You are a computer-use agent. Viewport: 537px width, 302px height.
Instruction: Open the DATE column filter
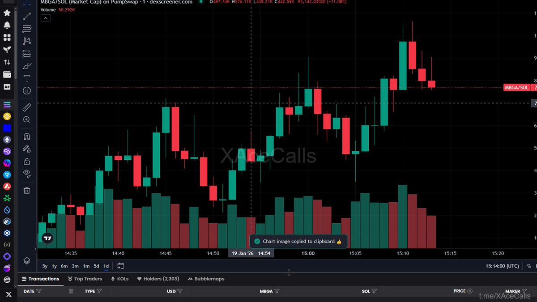click(x=39, y=291)
